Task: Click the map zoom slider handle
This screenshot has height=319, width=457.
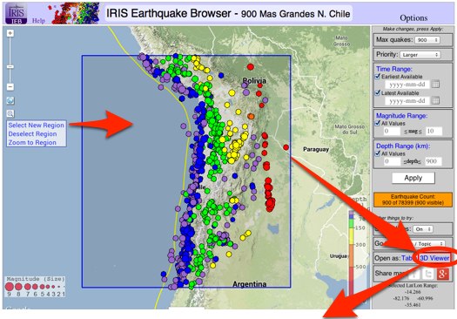Action: point(10,67)
